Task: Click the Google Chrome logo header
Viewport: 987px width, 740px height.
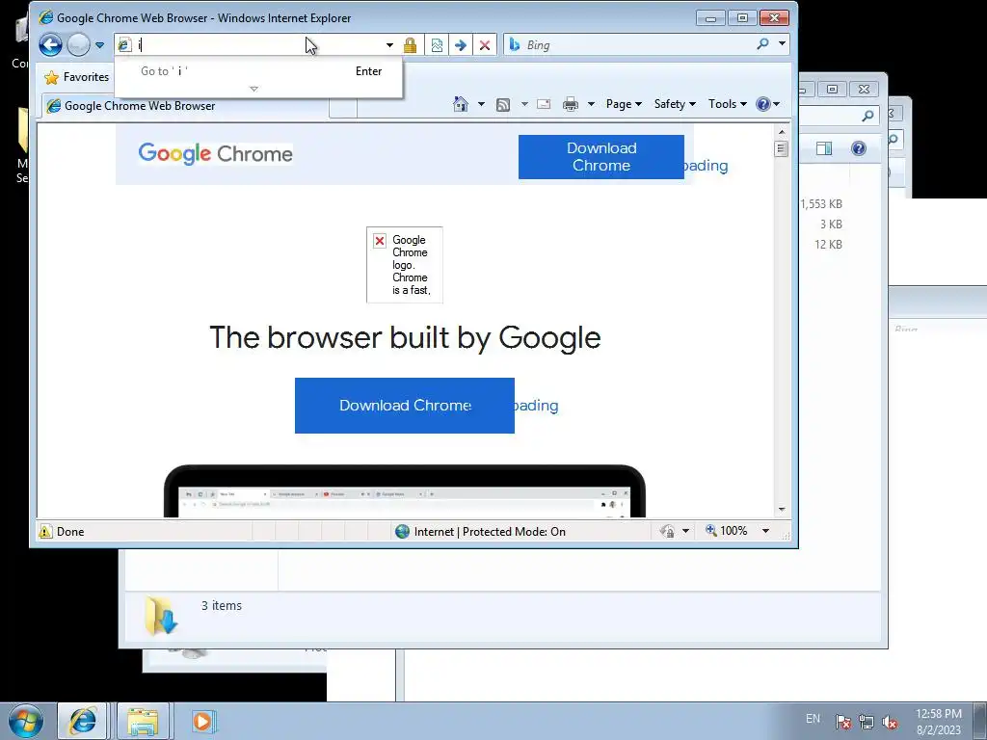Action: (x=215, y=153)
